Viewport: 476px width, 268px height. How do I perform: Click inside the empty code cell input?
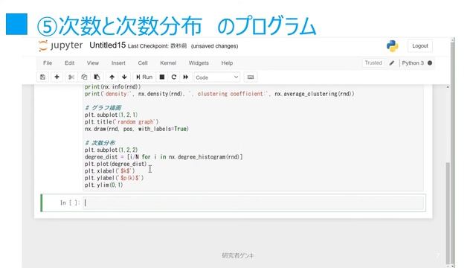click(254, 202)
